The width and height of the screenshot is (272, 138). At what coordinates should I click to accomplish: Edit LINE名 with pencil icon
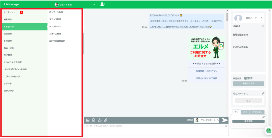[263, 26]
